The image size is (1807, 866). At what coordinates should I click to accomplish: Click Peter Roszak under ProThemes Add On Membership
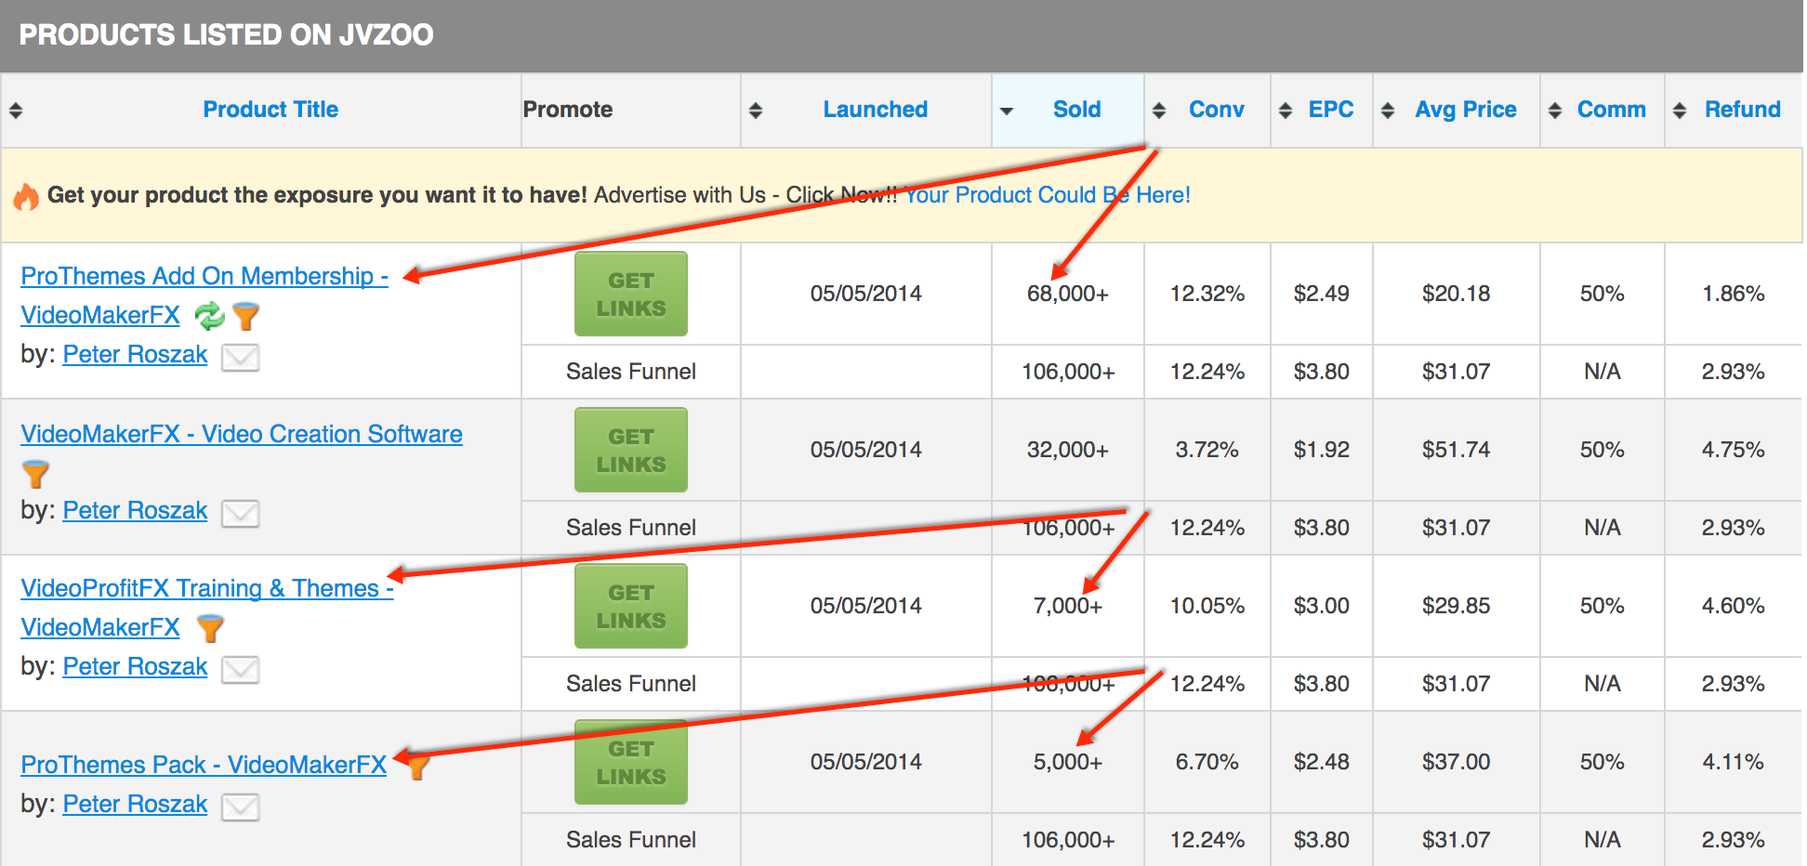[x=135, y=355]
